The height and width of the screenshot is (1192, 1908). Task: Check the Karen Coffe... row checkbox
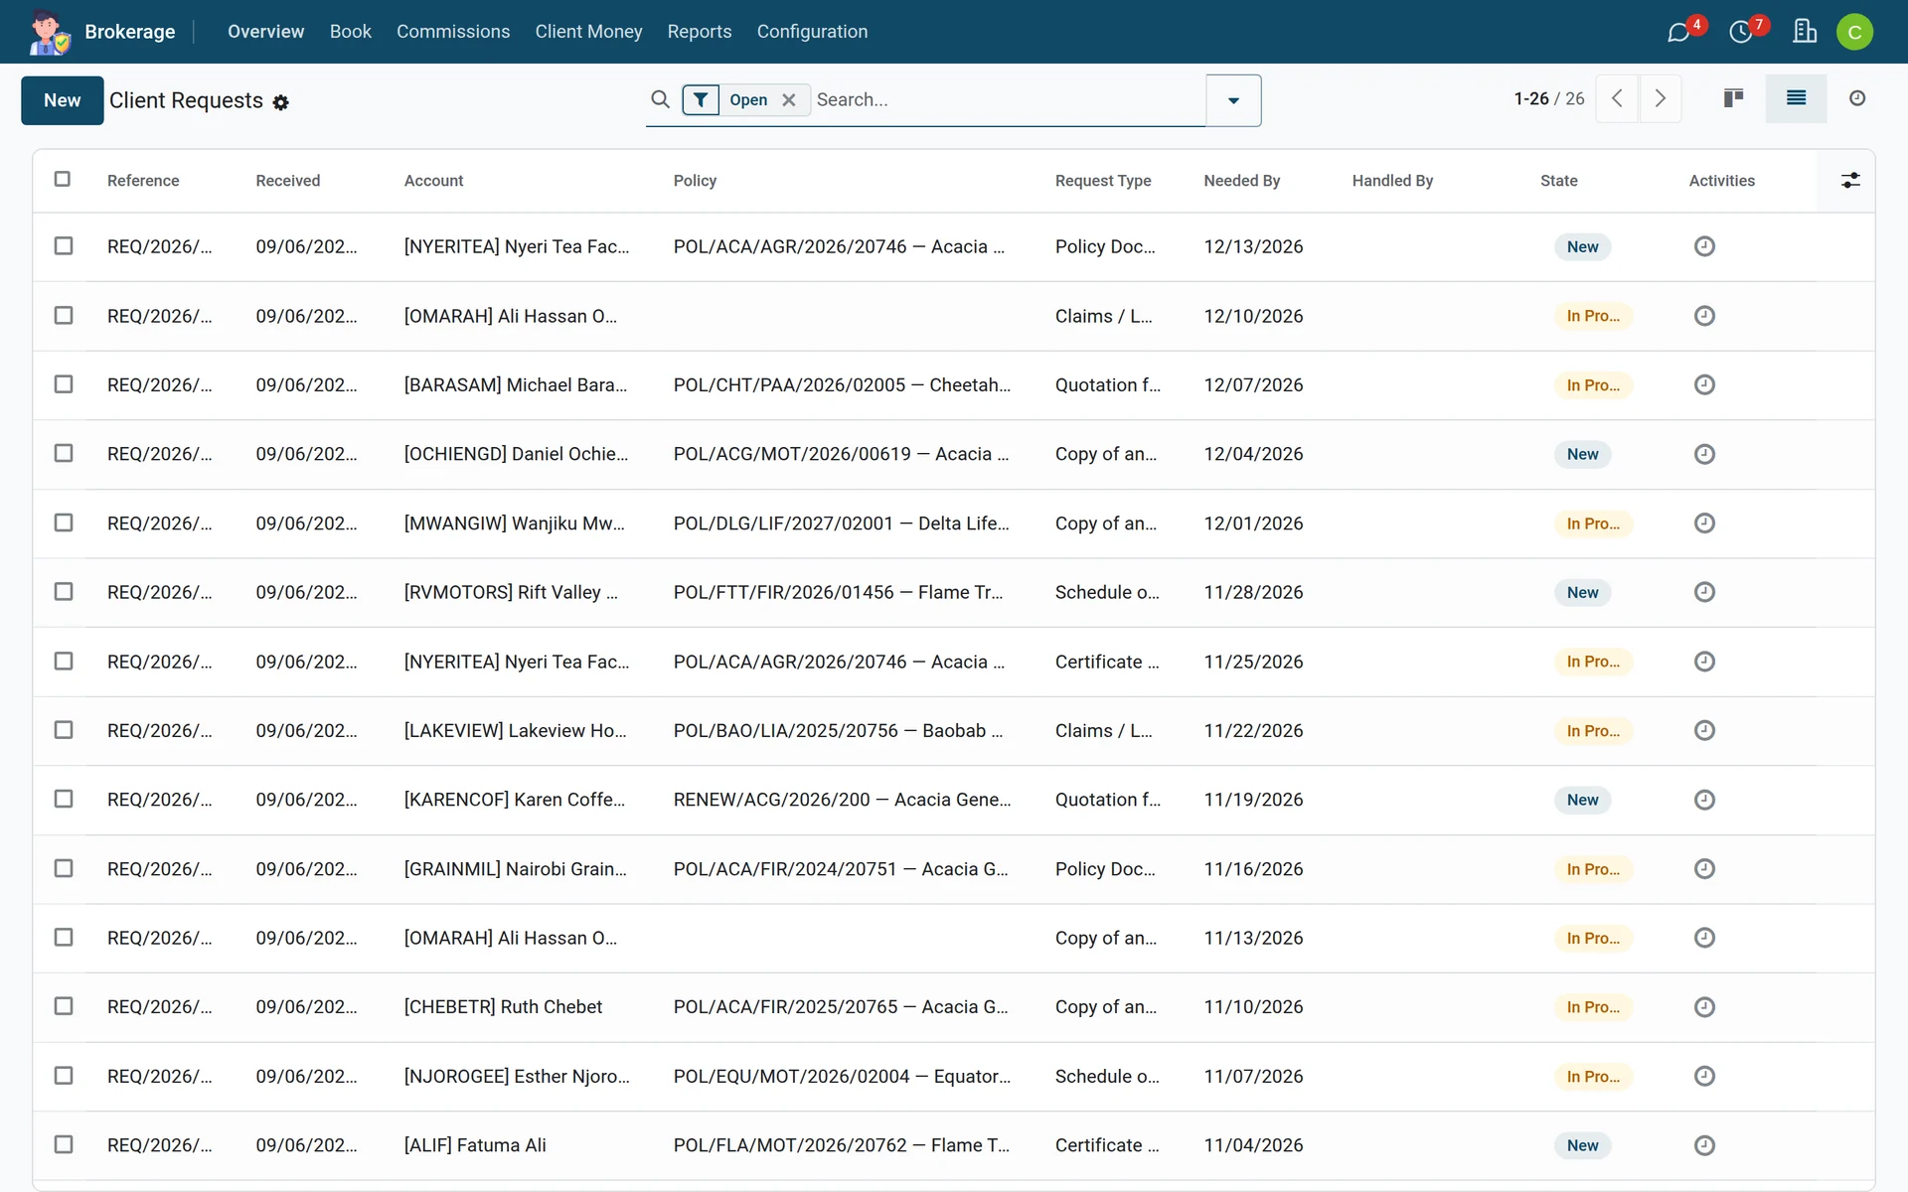[x=64, y=799]
